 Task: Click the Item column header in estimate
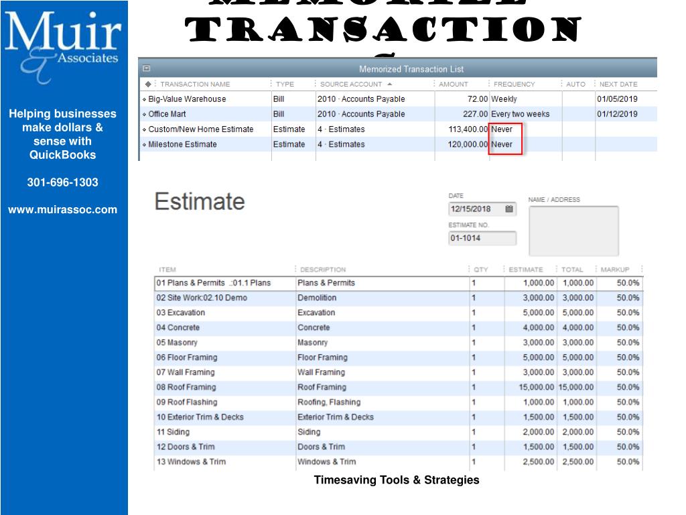167,270
